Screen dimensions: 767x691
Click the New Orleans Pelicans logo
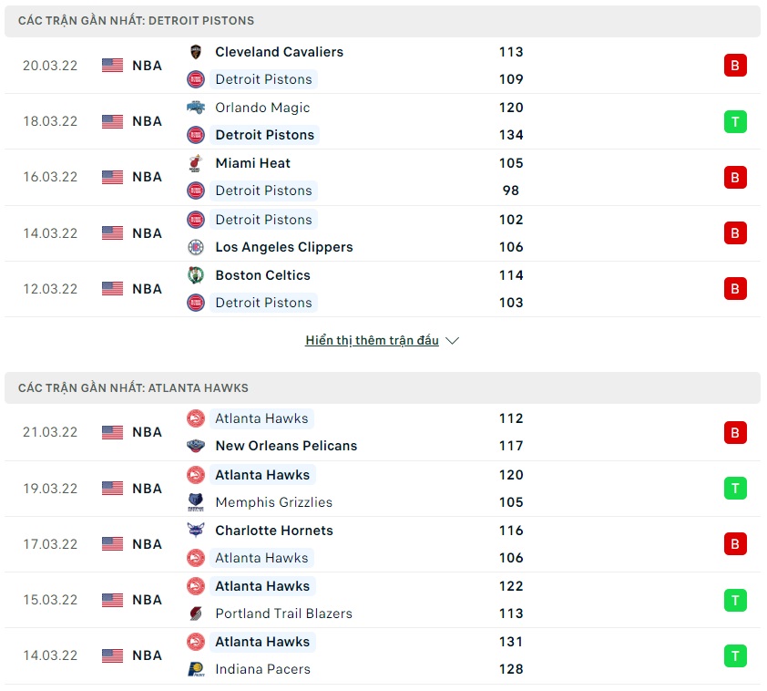click(x=196, y=446)
